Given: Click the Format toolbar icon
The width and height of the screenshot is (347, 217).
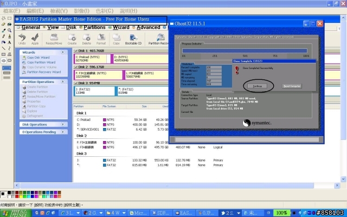Looking at the screenshot, I should coord(101,39).
